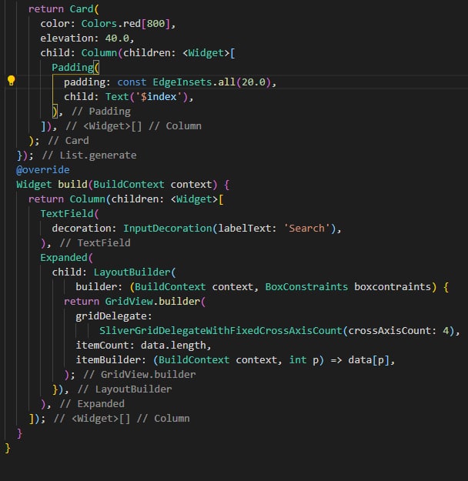Click the '$index' string literal
The image size is (468, 481).
click(x=159, y=97)
